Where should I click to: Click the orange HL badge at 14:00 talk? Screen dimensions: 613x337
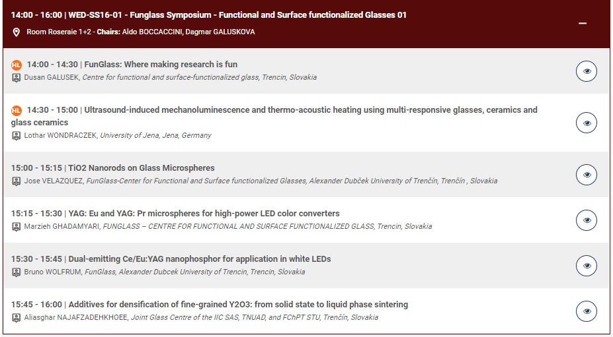pyautogui.click(x=17, y=65)
